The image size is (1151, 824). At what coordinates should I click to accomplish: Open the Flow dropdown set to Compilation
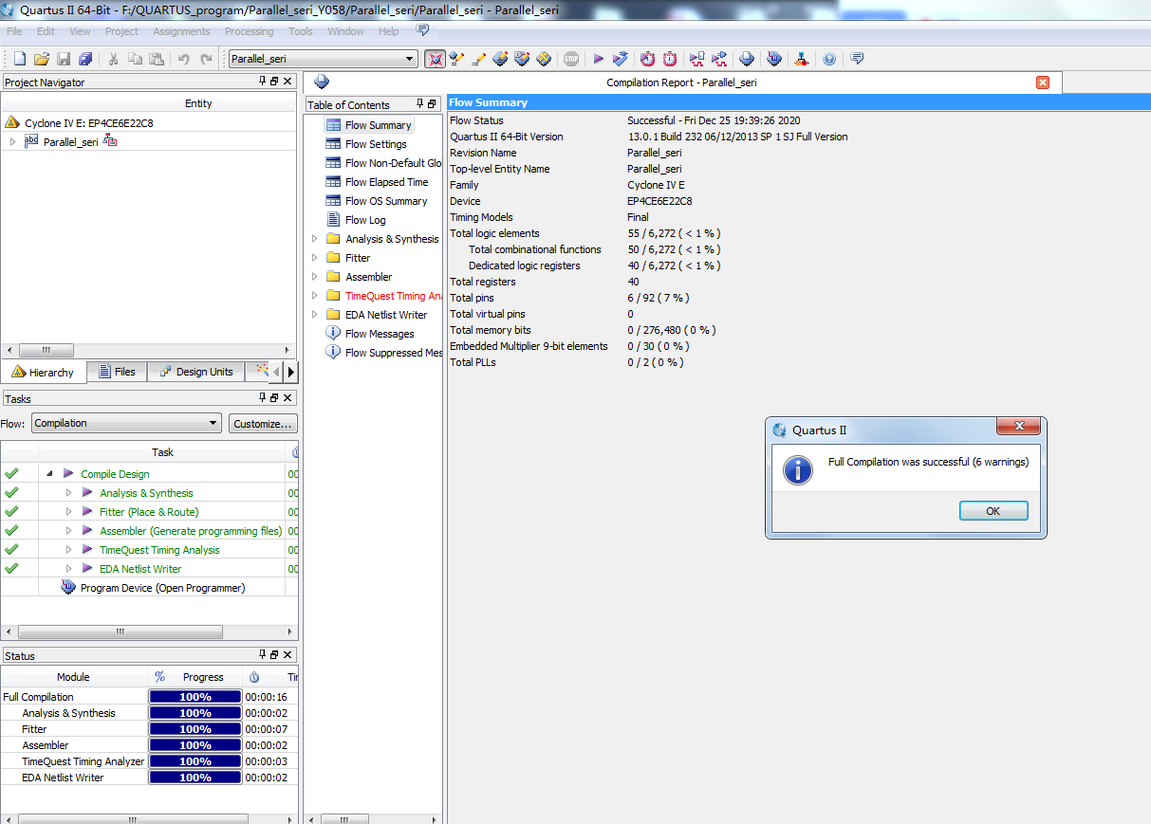click(x=126, y=423)
